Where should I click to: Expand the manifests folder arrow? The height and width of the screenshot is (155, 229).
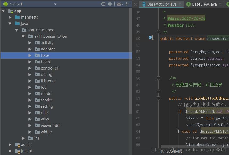[x=10, y=17]
